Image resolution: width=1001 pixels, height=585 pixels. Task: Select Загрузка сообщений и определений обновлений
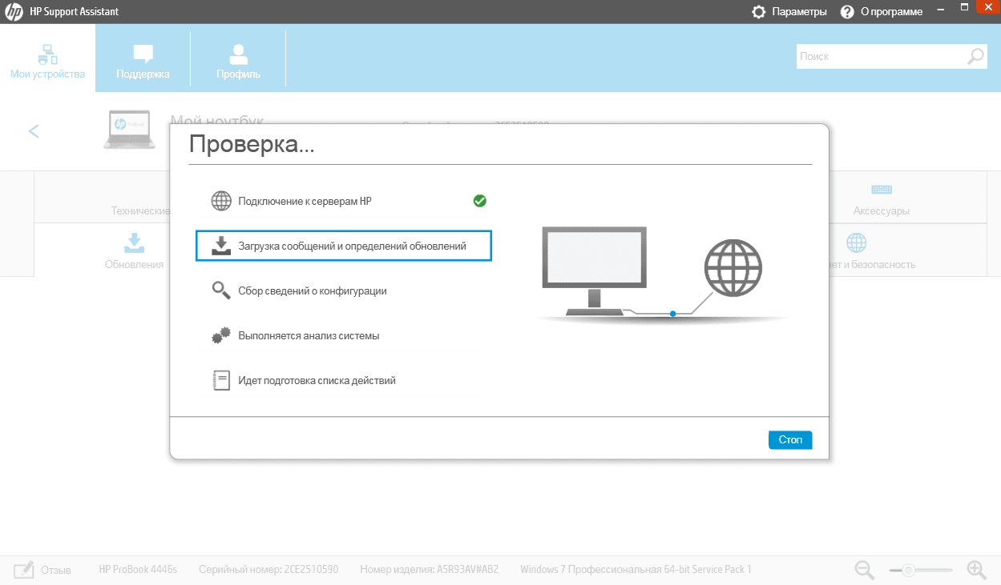pyautogui.click(x=343, y=246)
